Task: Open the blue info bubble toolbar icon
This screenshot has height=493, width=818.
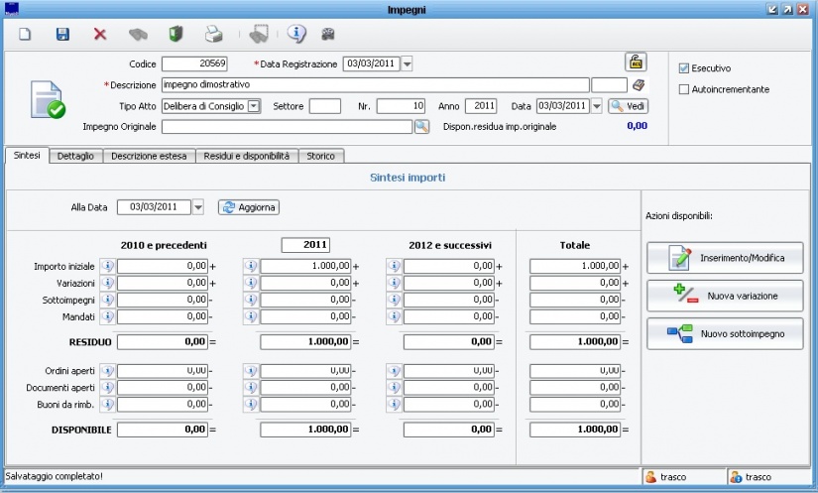Action: pyautogui.click(x=296, y=34)
